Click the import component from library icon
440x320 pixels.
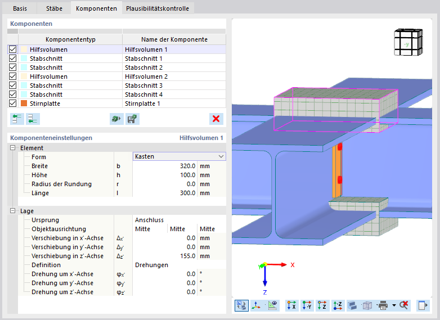(x=116, y=119)
